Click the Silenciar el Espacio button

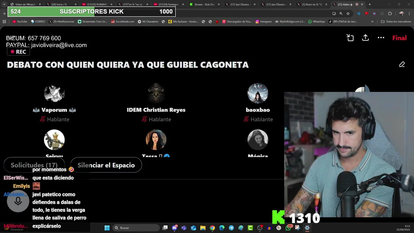click(x=106, y=165)
